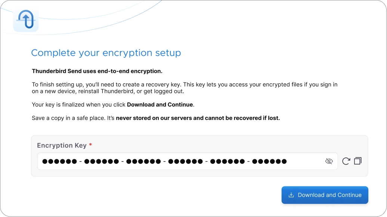Regenerate the encryption key
Screen dimensions: 387x217
(x=346, y=161)
